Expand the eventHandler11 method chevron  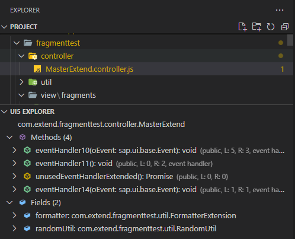tap(14, 163)
